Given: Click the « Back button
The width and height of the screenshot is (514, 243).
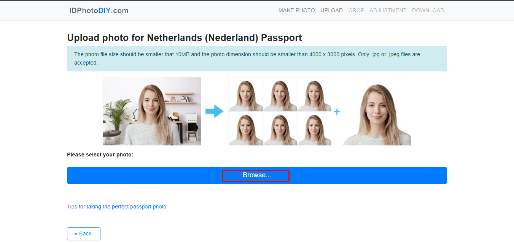Looking at the screenshot, I should (83, 234).
